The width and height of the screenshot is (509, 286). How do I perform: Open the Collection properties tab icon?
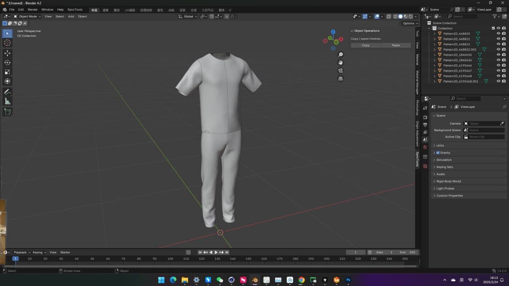425,157
